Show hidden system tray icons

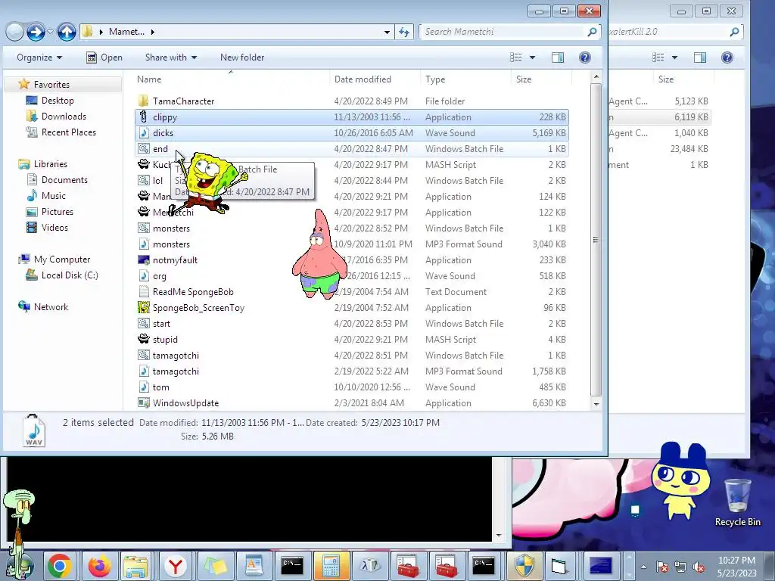tap(643, 567)
